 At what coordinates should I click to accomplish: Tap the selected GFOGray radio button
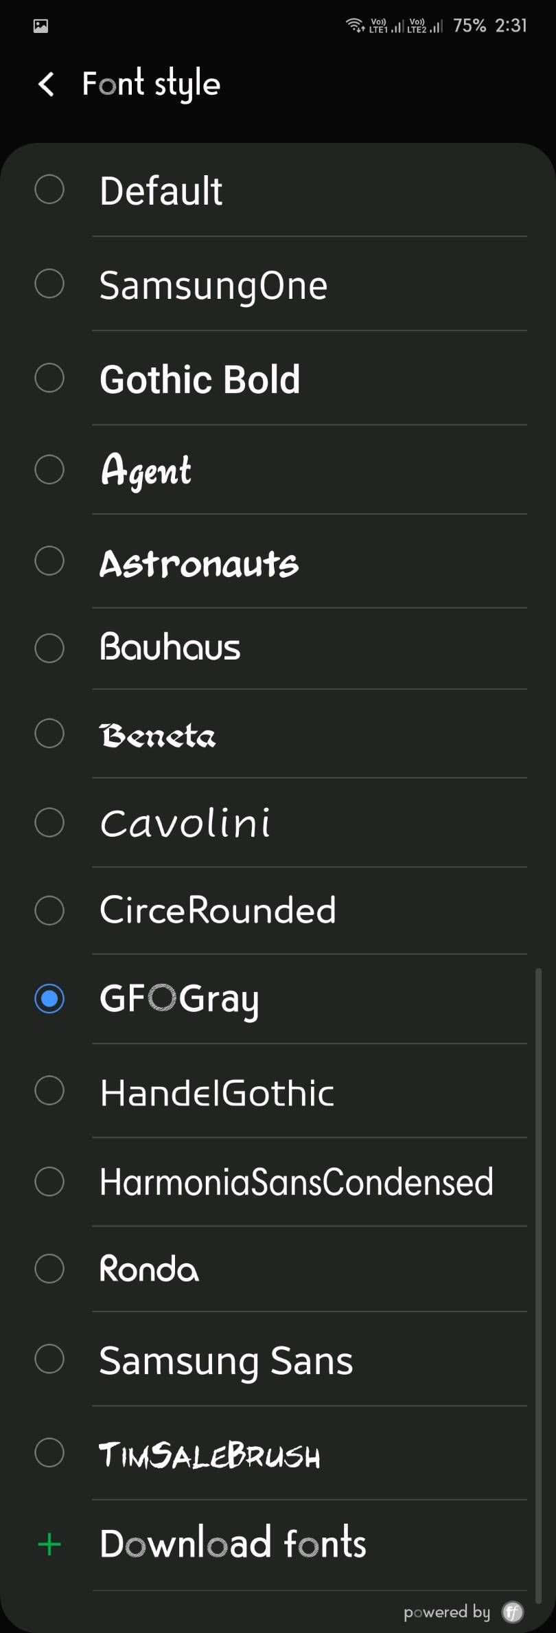point(49,998)
